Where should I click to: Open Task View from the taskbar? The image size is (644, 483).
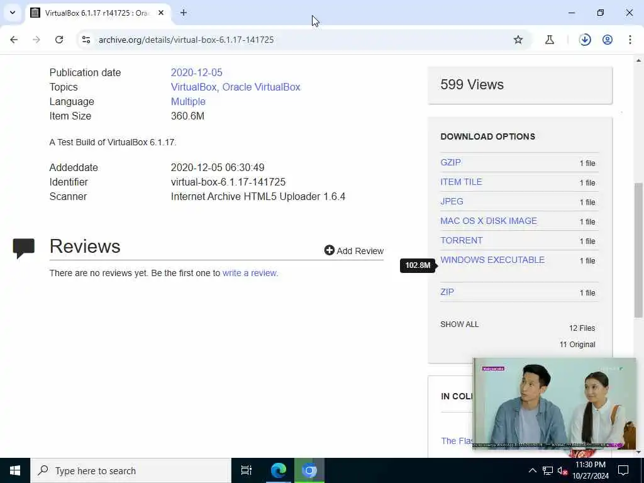coord(247,470)
